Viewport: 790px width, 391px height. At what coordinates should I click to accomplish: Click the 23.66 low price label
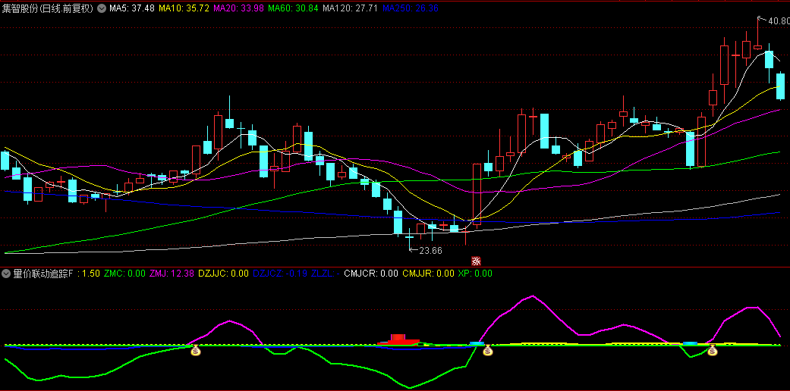(430, 250)
